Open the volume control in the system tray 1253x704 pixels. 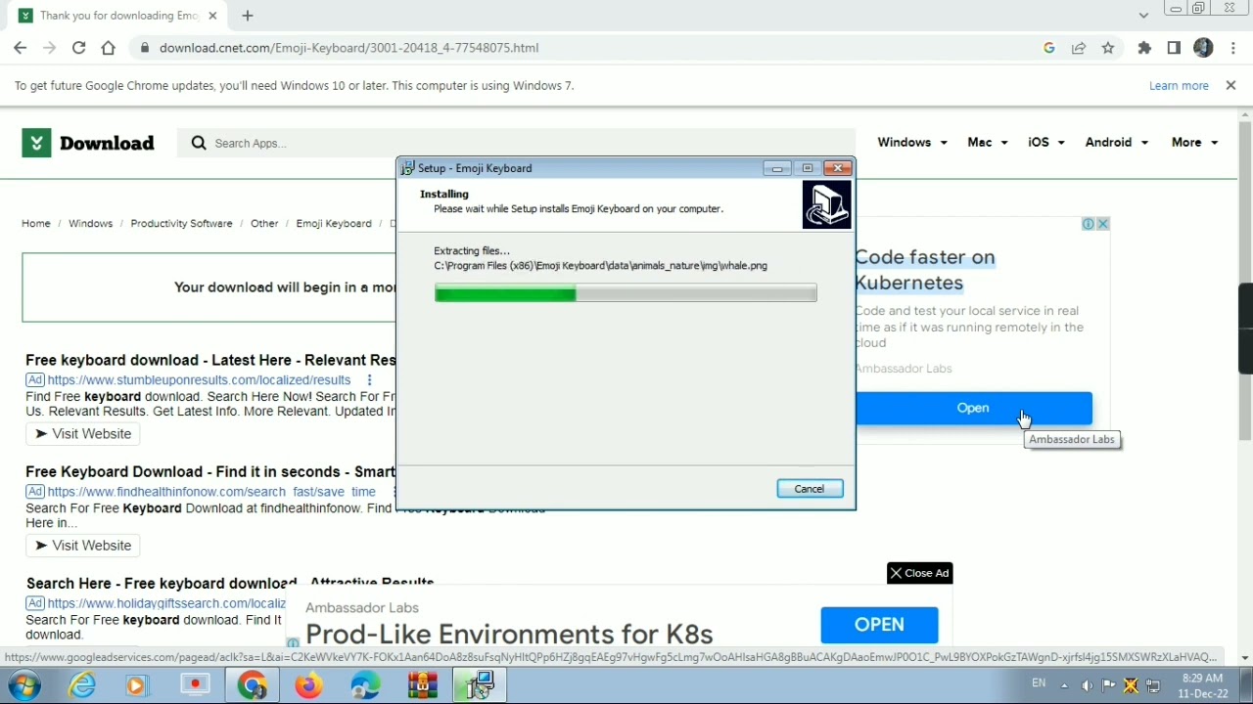[x=1087, y=685]
